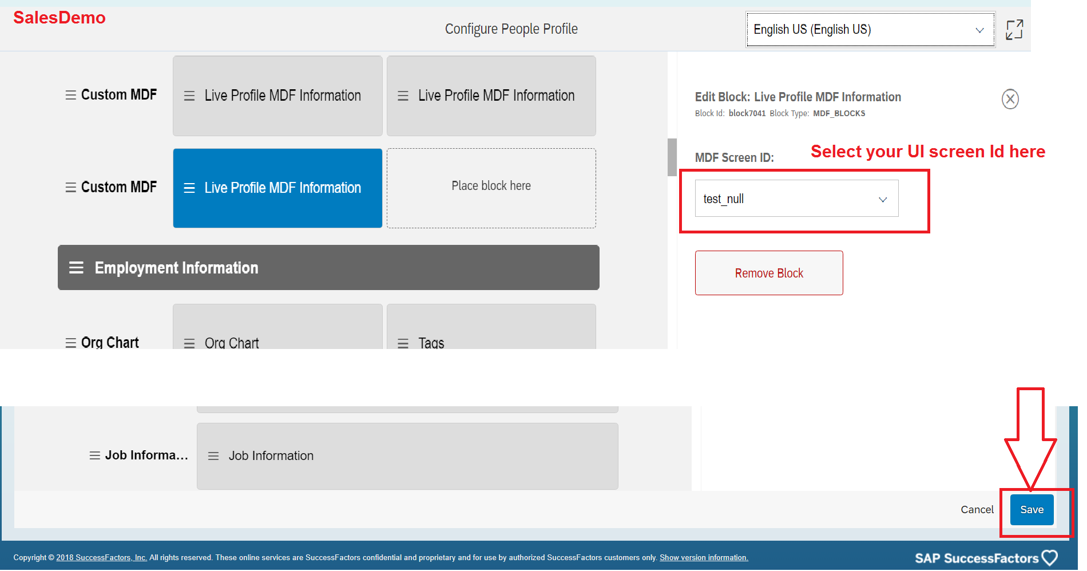Click drag handle icon of second Custom MDF row
Screen dimensions: 1087x571
71,188
